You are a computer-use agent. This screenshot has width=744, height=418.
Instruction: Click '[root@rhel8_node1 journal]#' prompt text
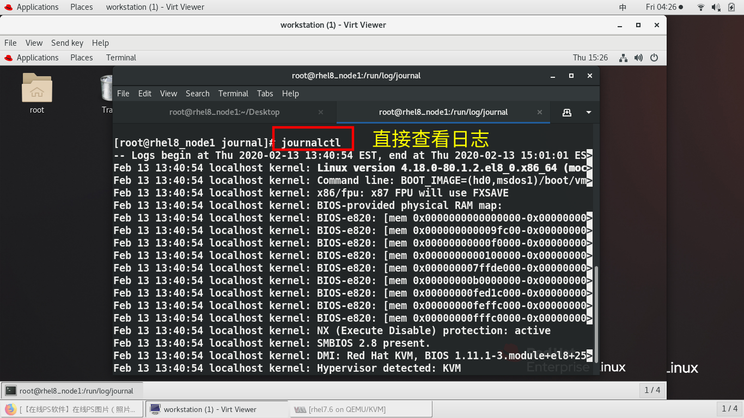coord(195,143)
